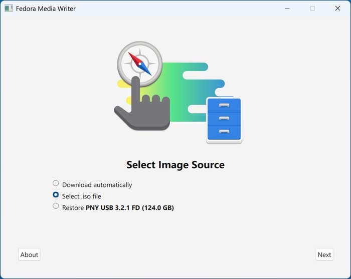Click the 'Download automatically' label text

[97, 185]
